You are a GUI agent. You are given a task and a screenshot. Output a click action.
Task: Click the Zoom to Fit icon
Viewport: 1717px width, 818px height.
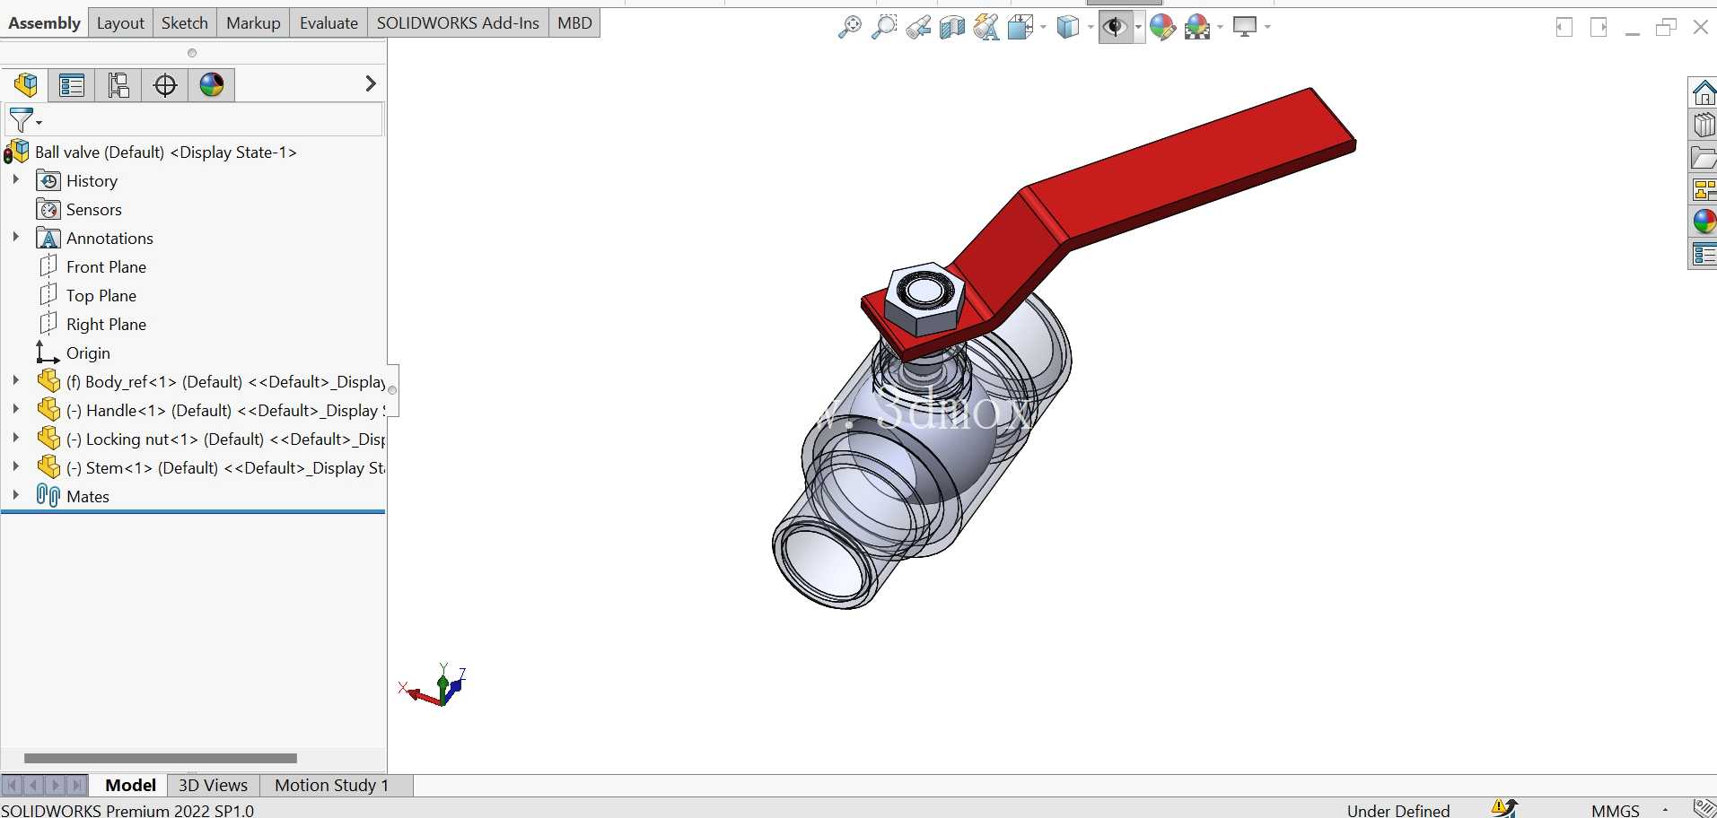click(x=849, y=27)
